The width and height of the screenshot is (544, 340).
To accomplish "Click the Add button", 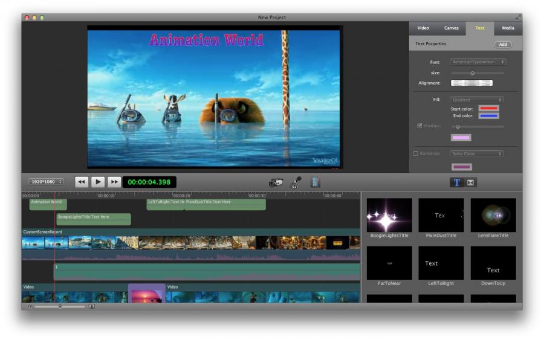I will pyautogui.click(x=503, y=44).
